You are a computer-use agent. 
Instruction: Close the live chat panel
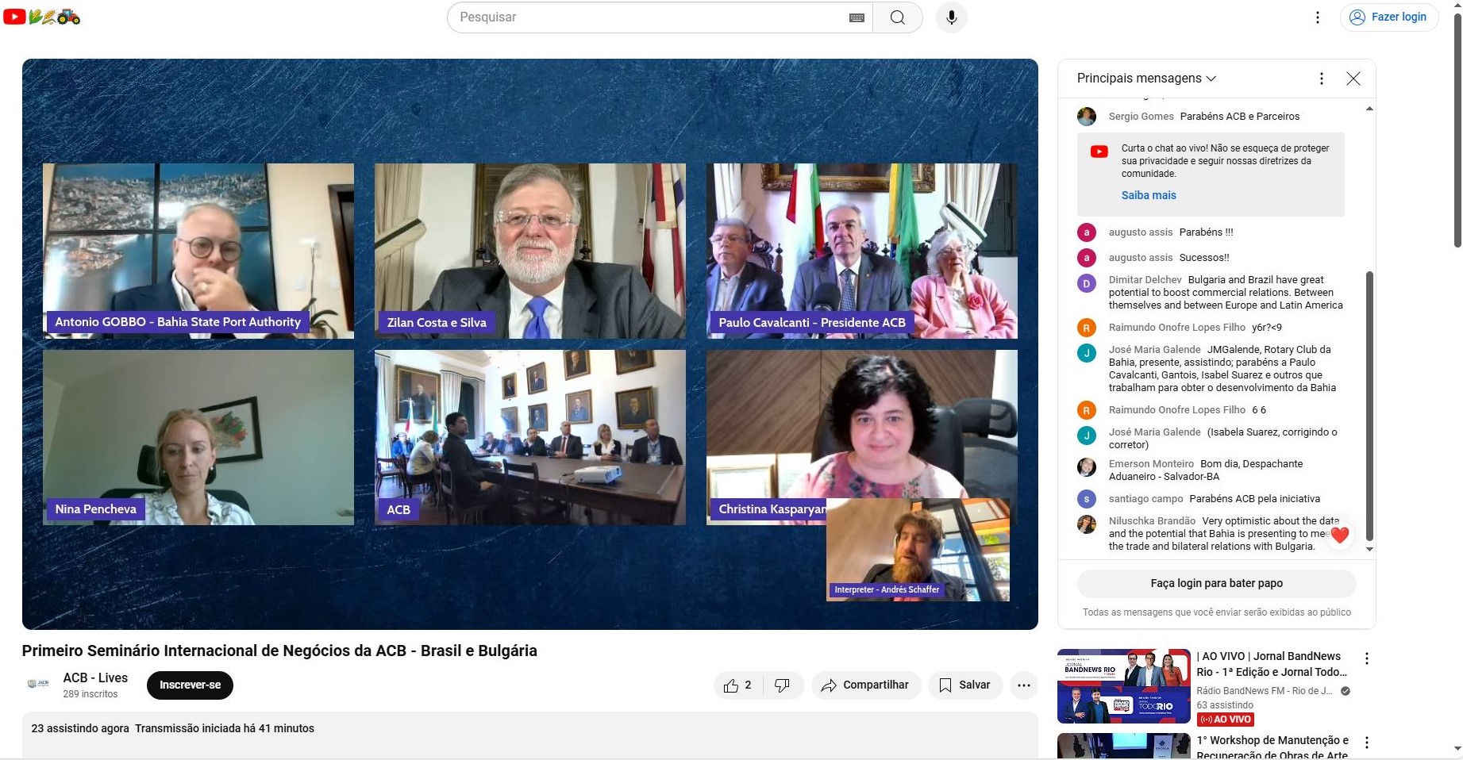pyautogui.click(x=1353, y=78)
